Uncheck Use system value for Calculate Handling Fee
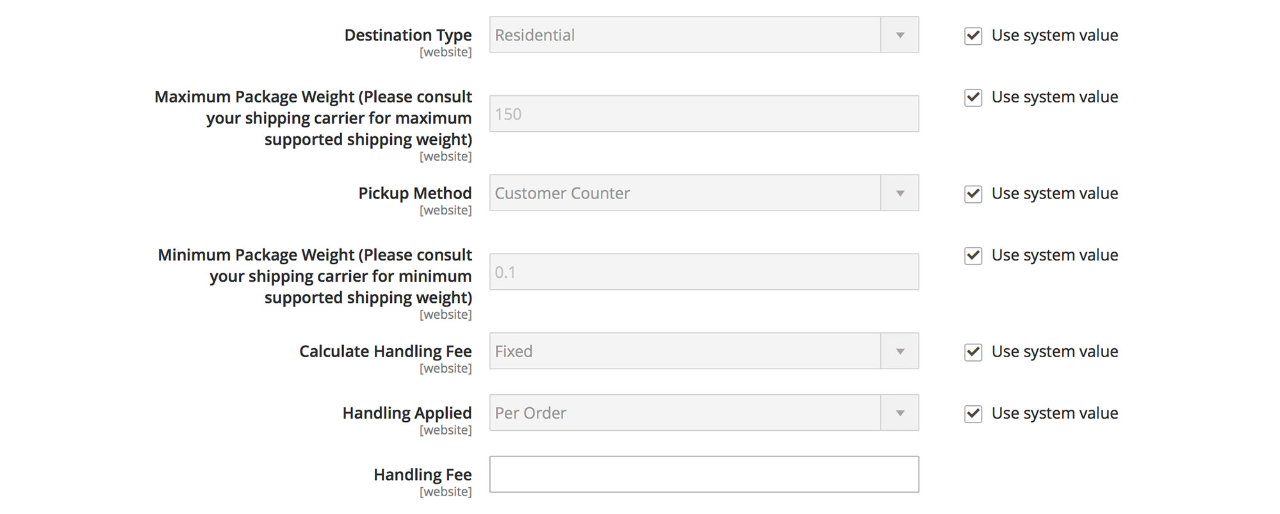The image size is (1280, 514). click(x=972, y=352)
